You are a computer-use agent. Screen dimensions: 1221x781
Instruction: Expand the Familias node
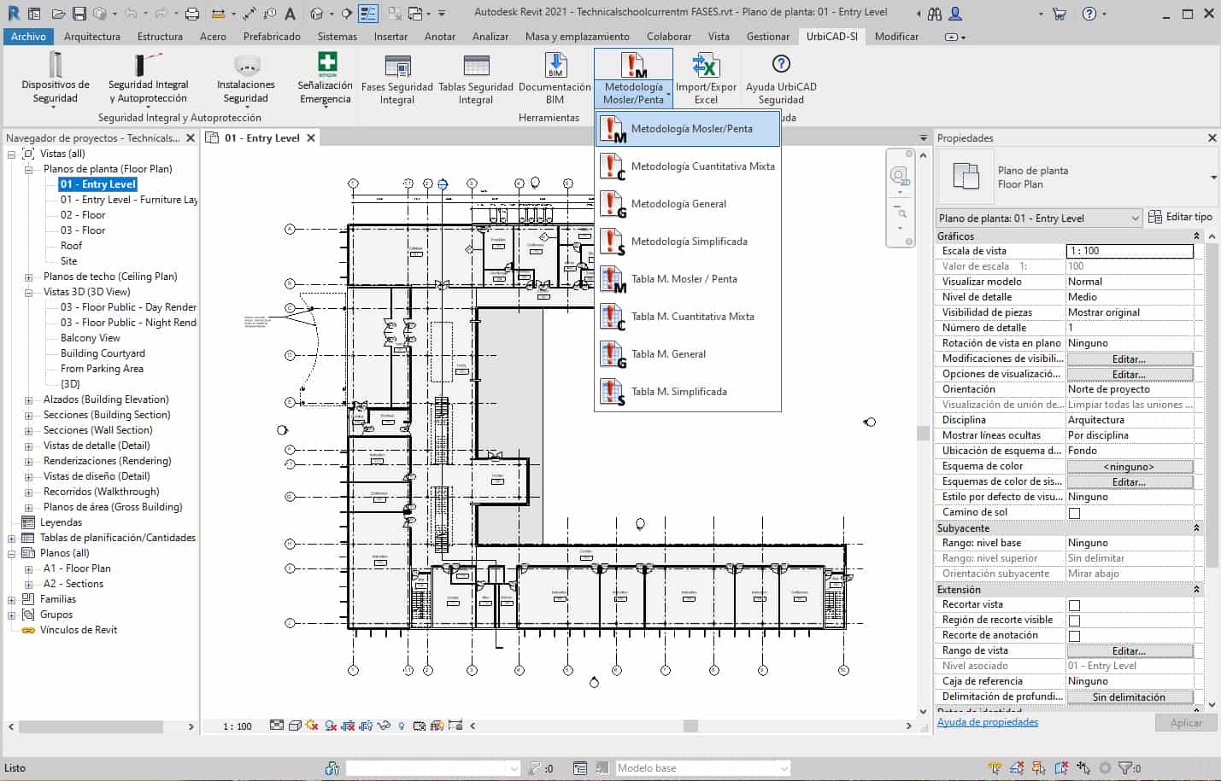(x=12, y=600)
